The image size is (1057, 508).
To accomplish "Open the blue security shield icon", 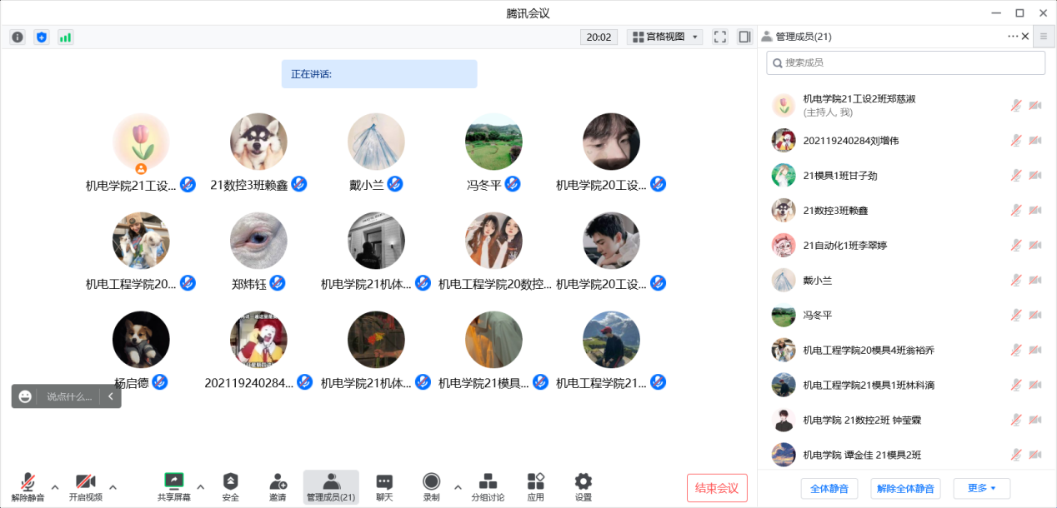I will (41, 37).
